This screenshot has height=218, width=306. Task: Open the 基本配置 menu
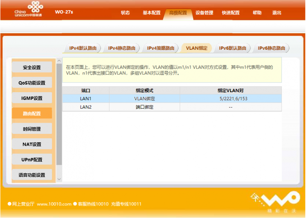tap(151, 13)
